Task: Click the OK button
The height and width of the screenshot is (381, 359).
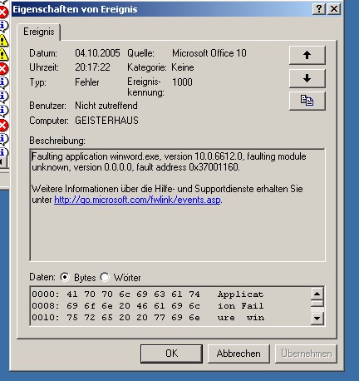Action: coord(171,354)
